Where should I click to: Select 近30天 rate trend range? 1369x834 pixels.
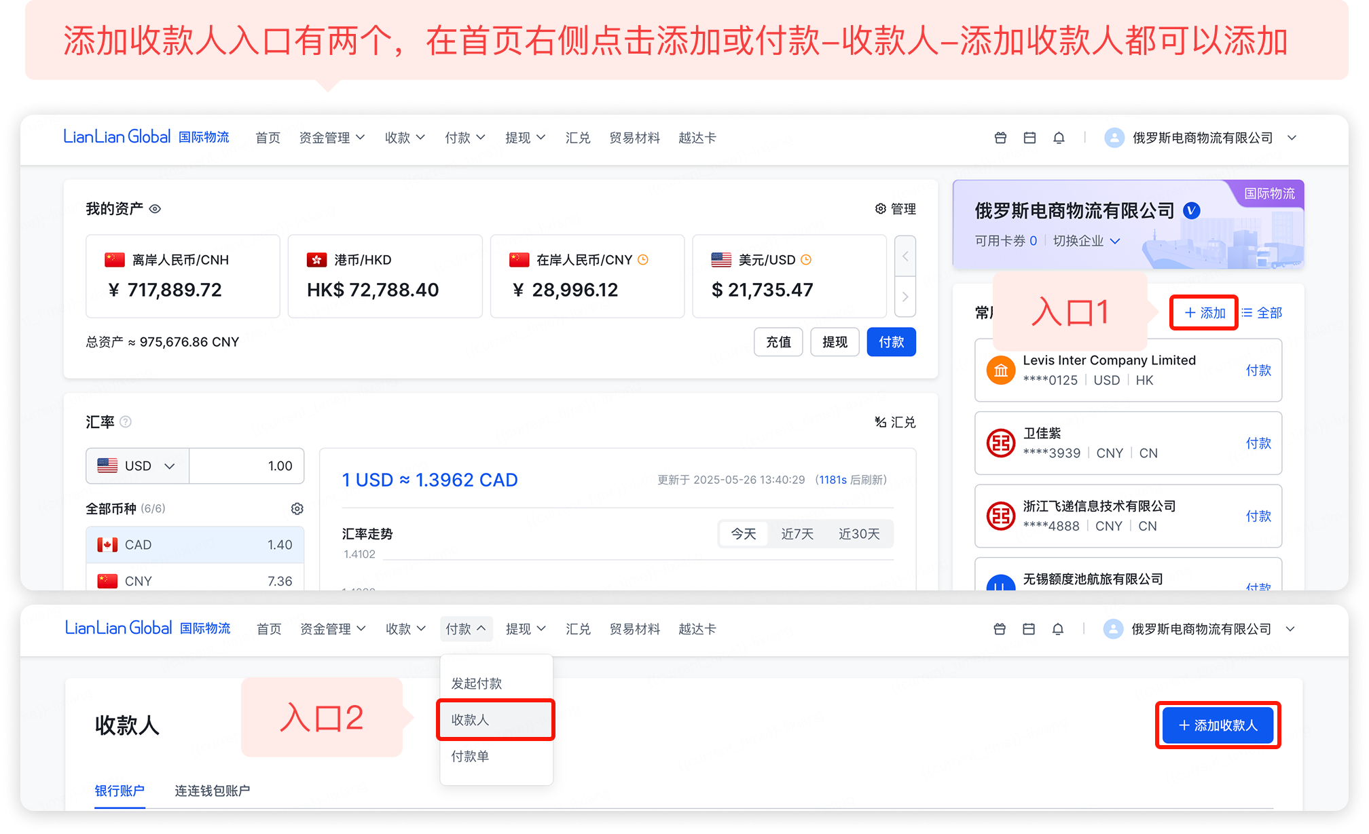click(x=858, y=534)
